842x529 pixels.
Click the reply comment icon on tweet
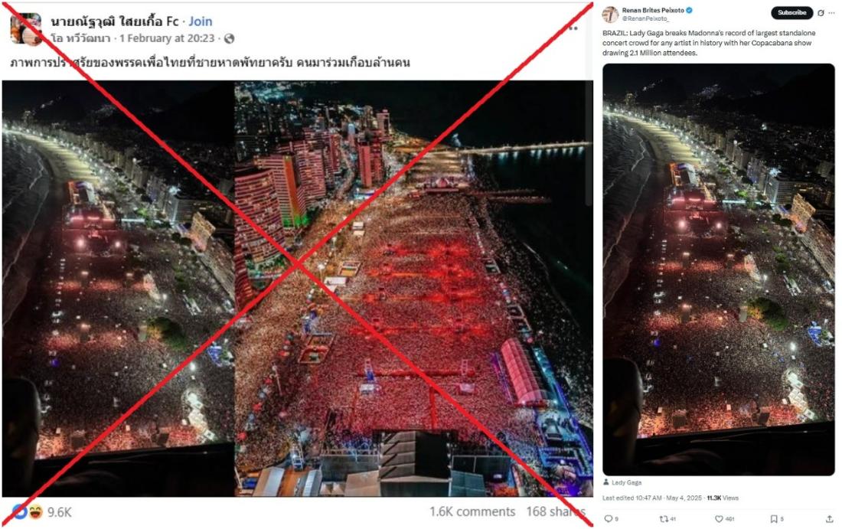point(609,519)
